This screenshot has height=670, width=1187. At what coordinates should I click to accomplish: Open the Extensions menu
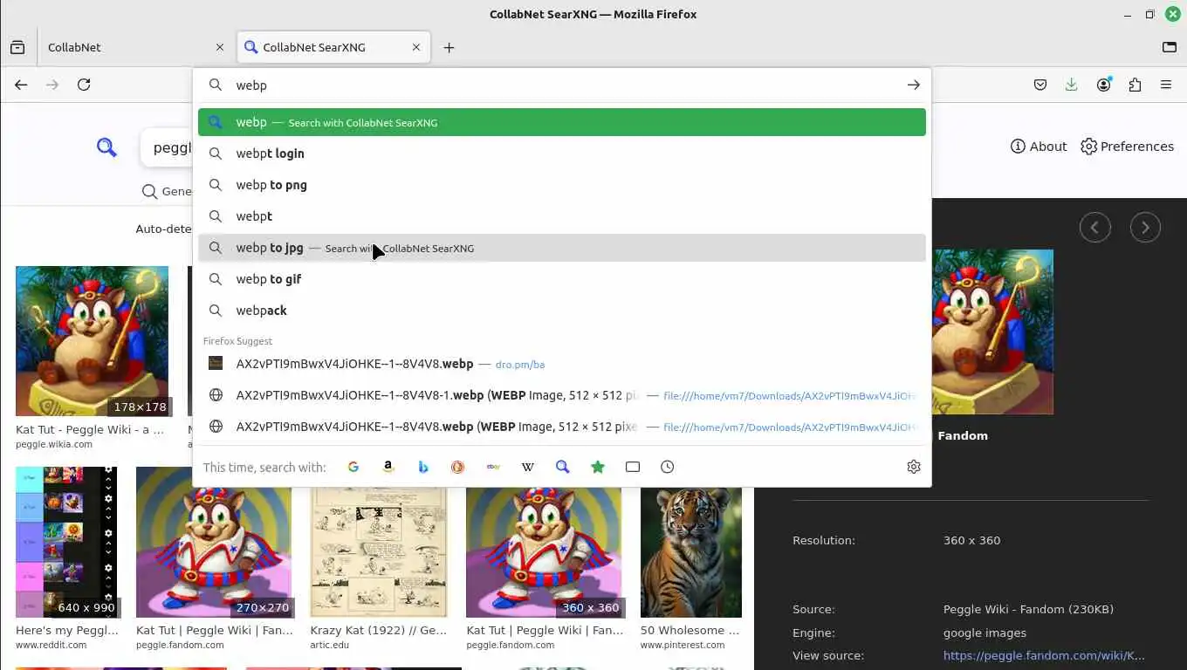(x=1135, y=85)
